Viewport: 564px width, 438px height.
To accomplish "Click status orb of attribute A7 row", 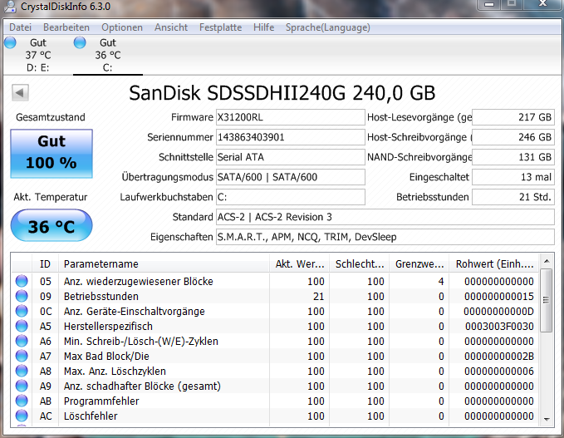I will 22,356.
